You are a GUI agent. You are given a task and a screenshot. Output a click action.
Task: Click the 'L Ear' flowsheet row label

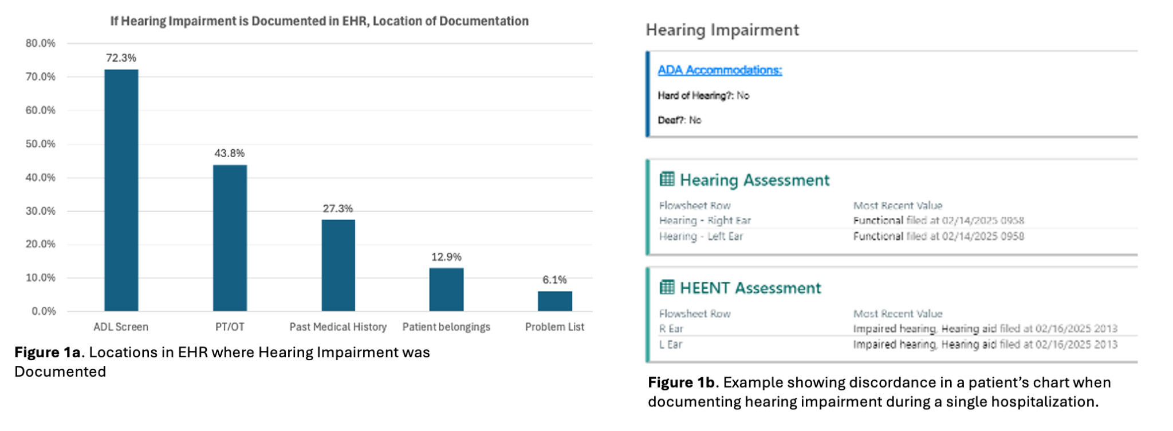(670, 344)
